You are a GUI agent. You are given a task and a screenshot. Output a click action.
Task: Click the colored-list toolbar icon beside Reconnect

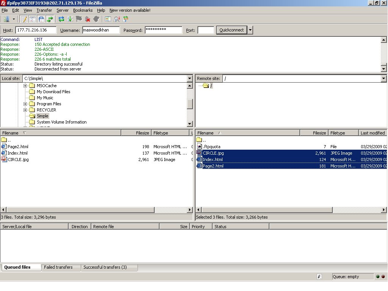(x=108, y=19)
